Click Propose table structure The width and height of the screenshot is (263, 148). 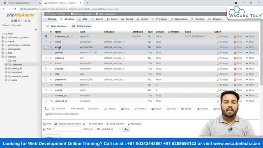pos(67,124)
